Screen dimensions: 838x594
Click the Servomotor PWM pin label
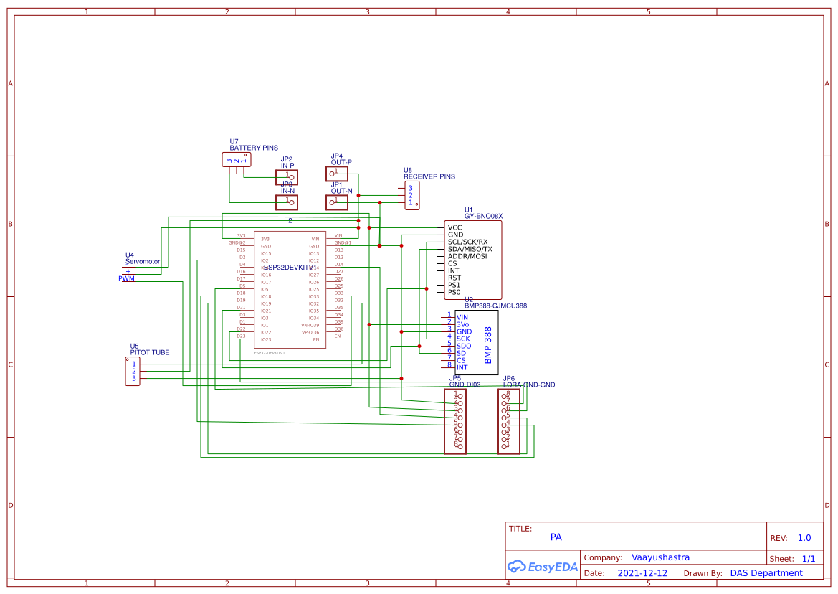(126, 278)
